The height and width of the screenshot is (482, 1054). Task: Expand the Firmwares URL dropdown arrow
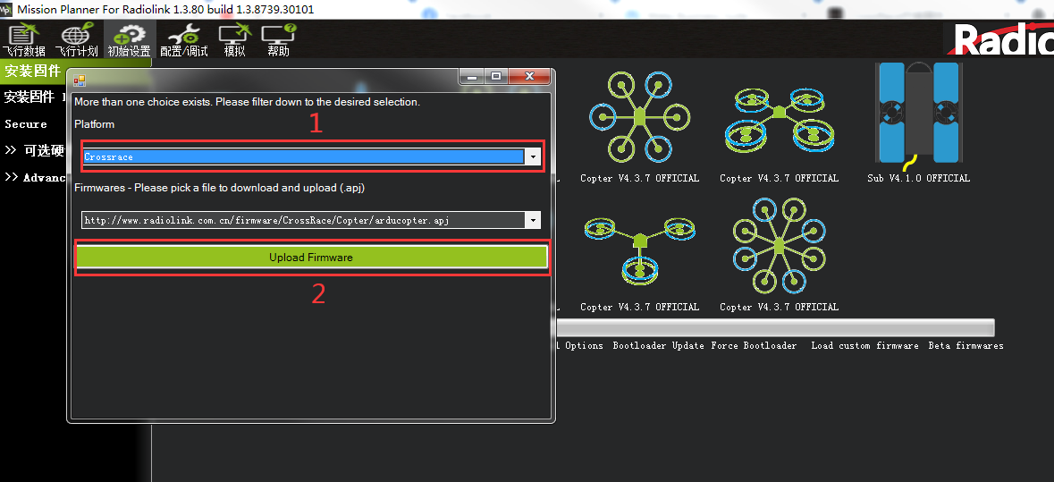click(533, 220)
